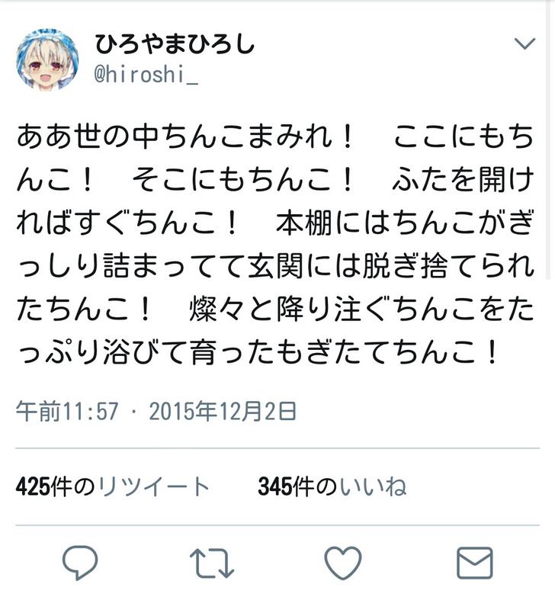Click the last tweet line ending もぎたてちんこ

point(258,352)
